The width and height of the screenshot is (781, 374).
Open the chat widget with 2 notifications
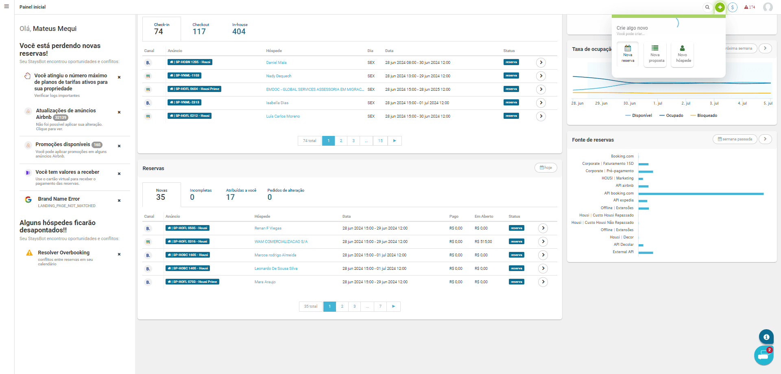[764, 356]
